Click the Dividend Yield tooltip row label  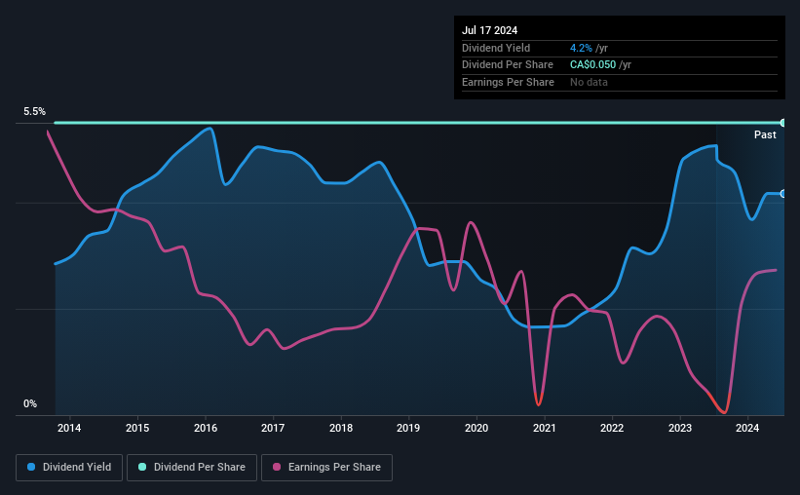click(496, 48)
